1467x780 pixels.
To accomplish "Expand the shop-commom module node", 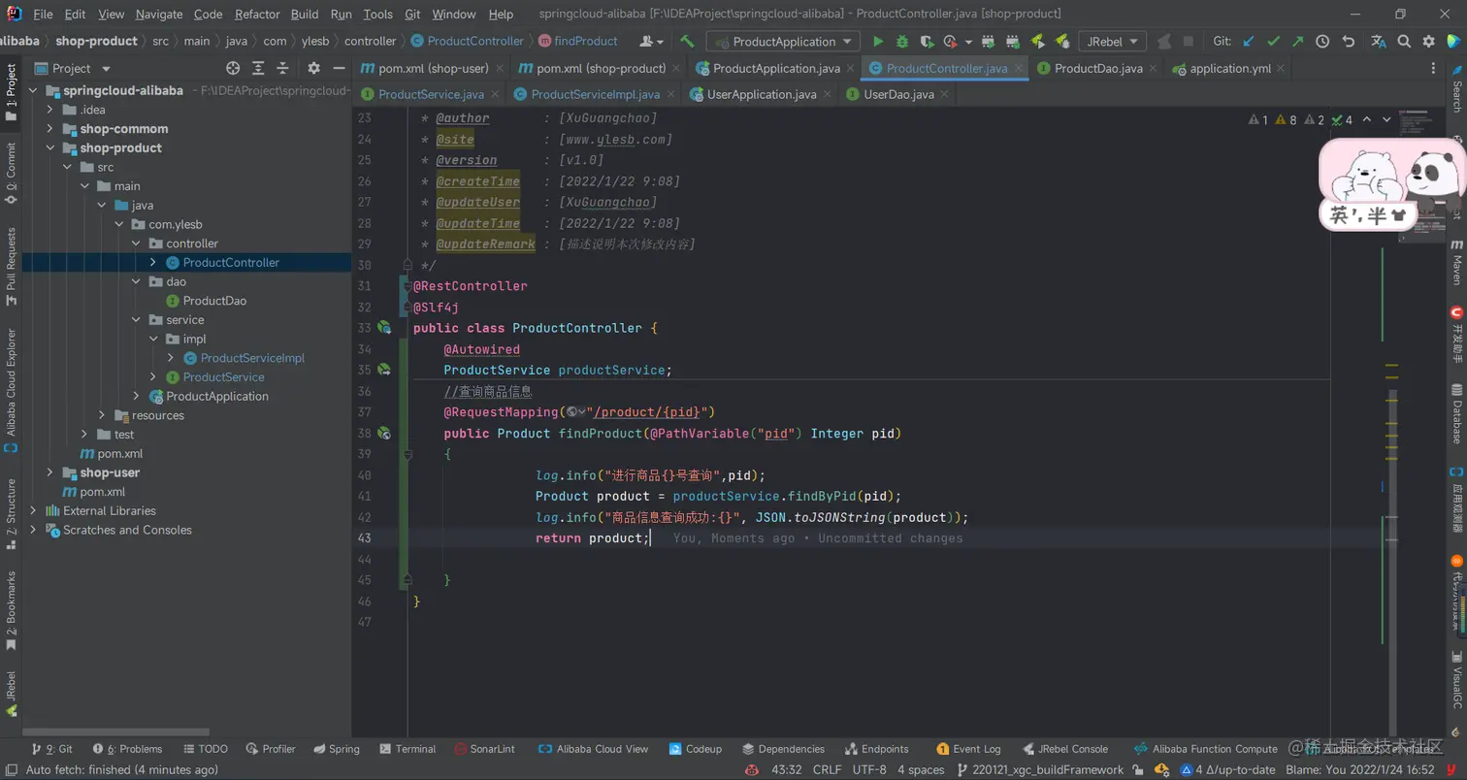I will coord(50,129).
